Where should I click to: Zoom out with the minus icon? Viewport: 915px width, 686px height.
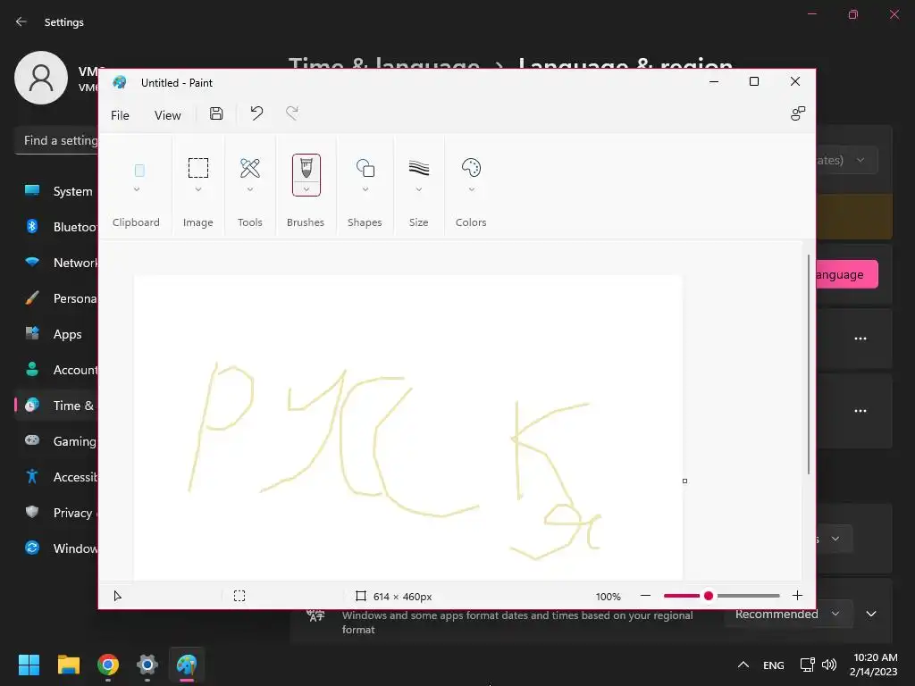click(x=645, y=596)
